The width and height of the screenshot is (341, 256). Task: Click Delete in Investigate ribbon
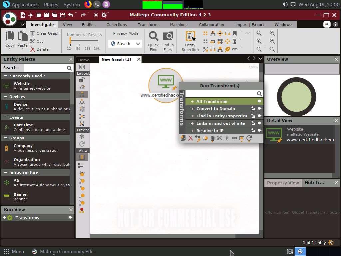(39, 49)
